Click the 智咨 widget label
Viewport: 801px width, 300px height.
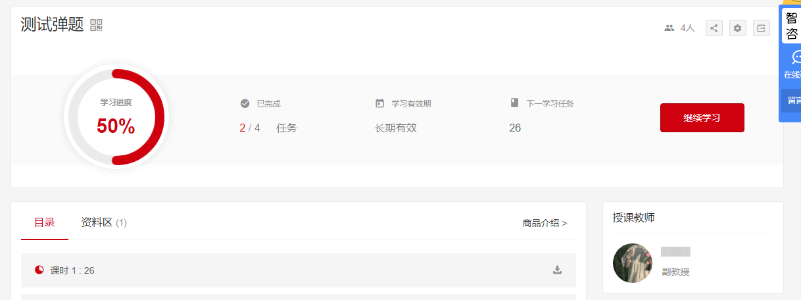792,26
